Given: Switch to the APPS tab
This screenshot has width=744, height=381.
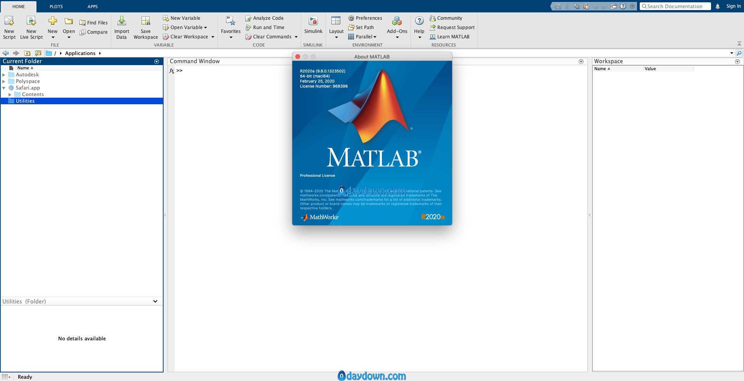Looking at the screenshot, I should click(x=93, y=7).
